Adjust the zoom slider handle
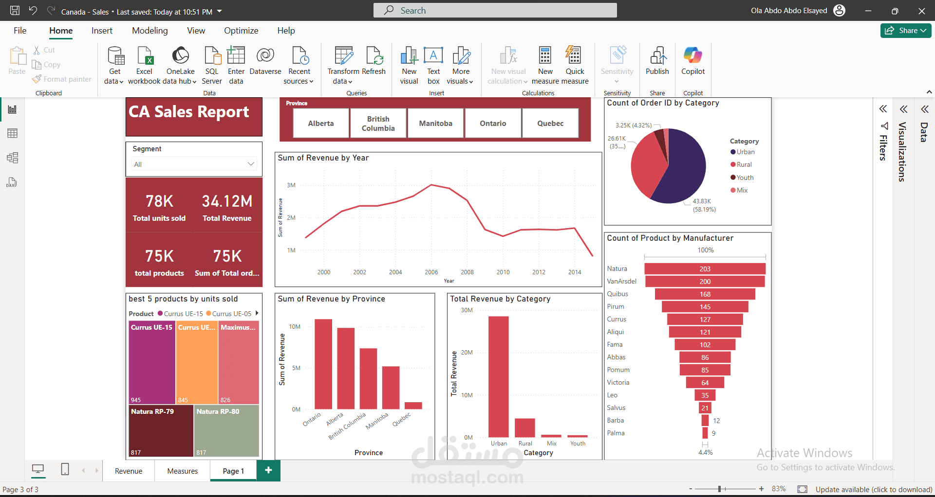935x497 pixels. 720,489
